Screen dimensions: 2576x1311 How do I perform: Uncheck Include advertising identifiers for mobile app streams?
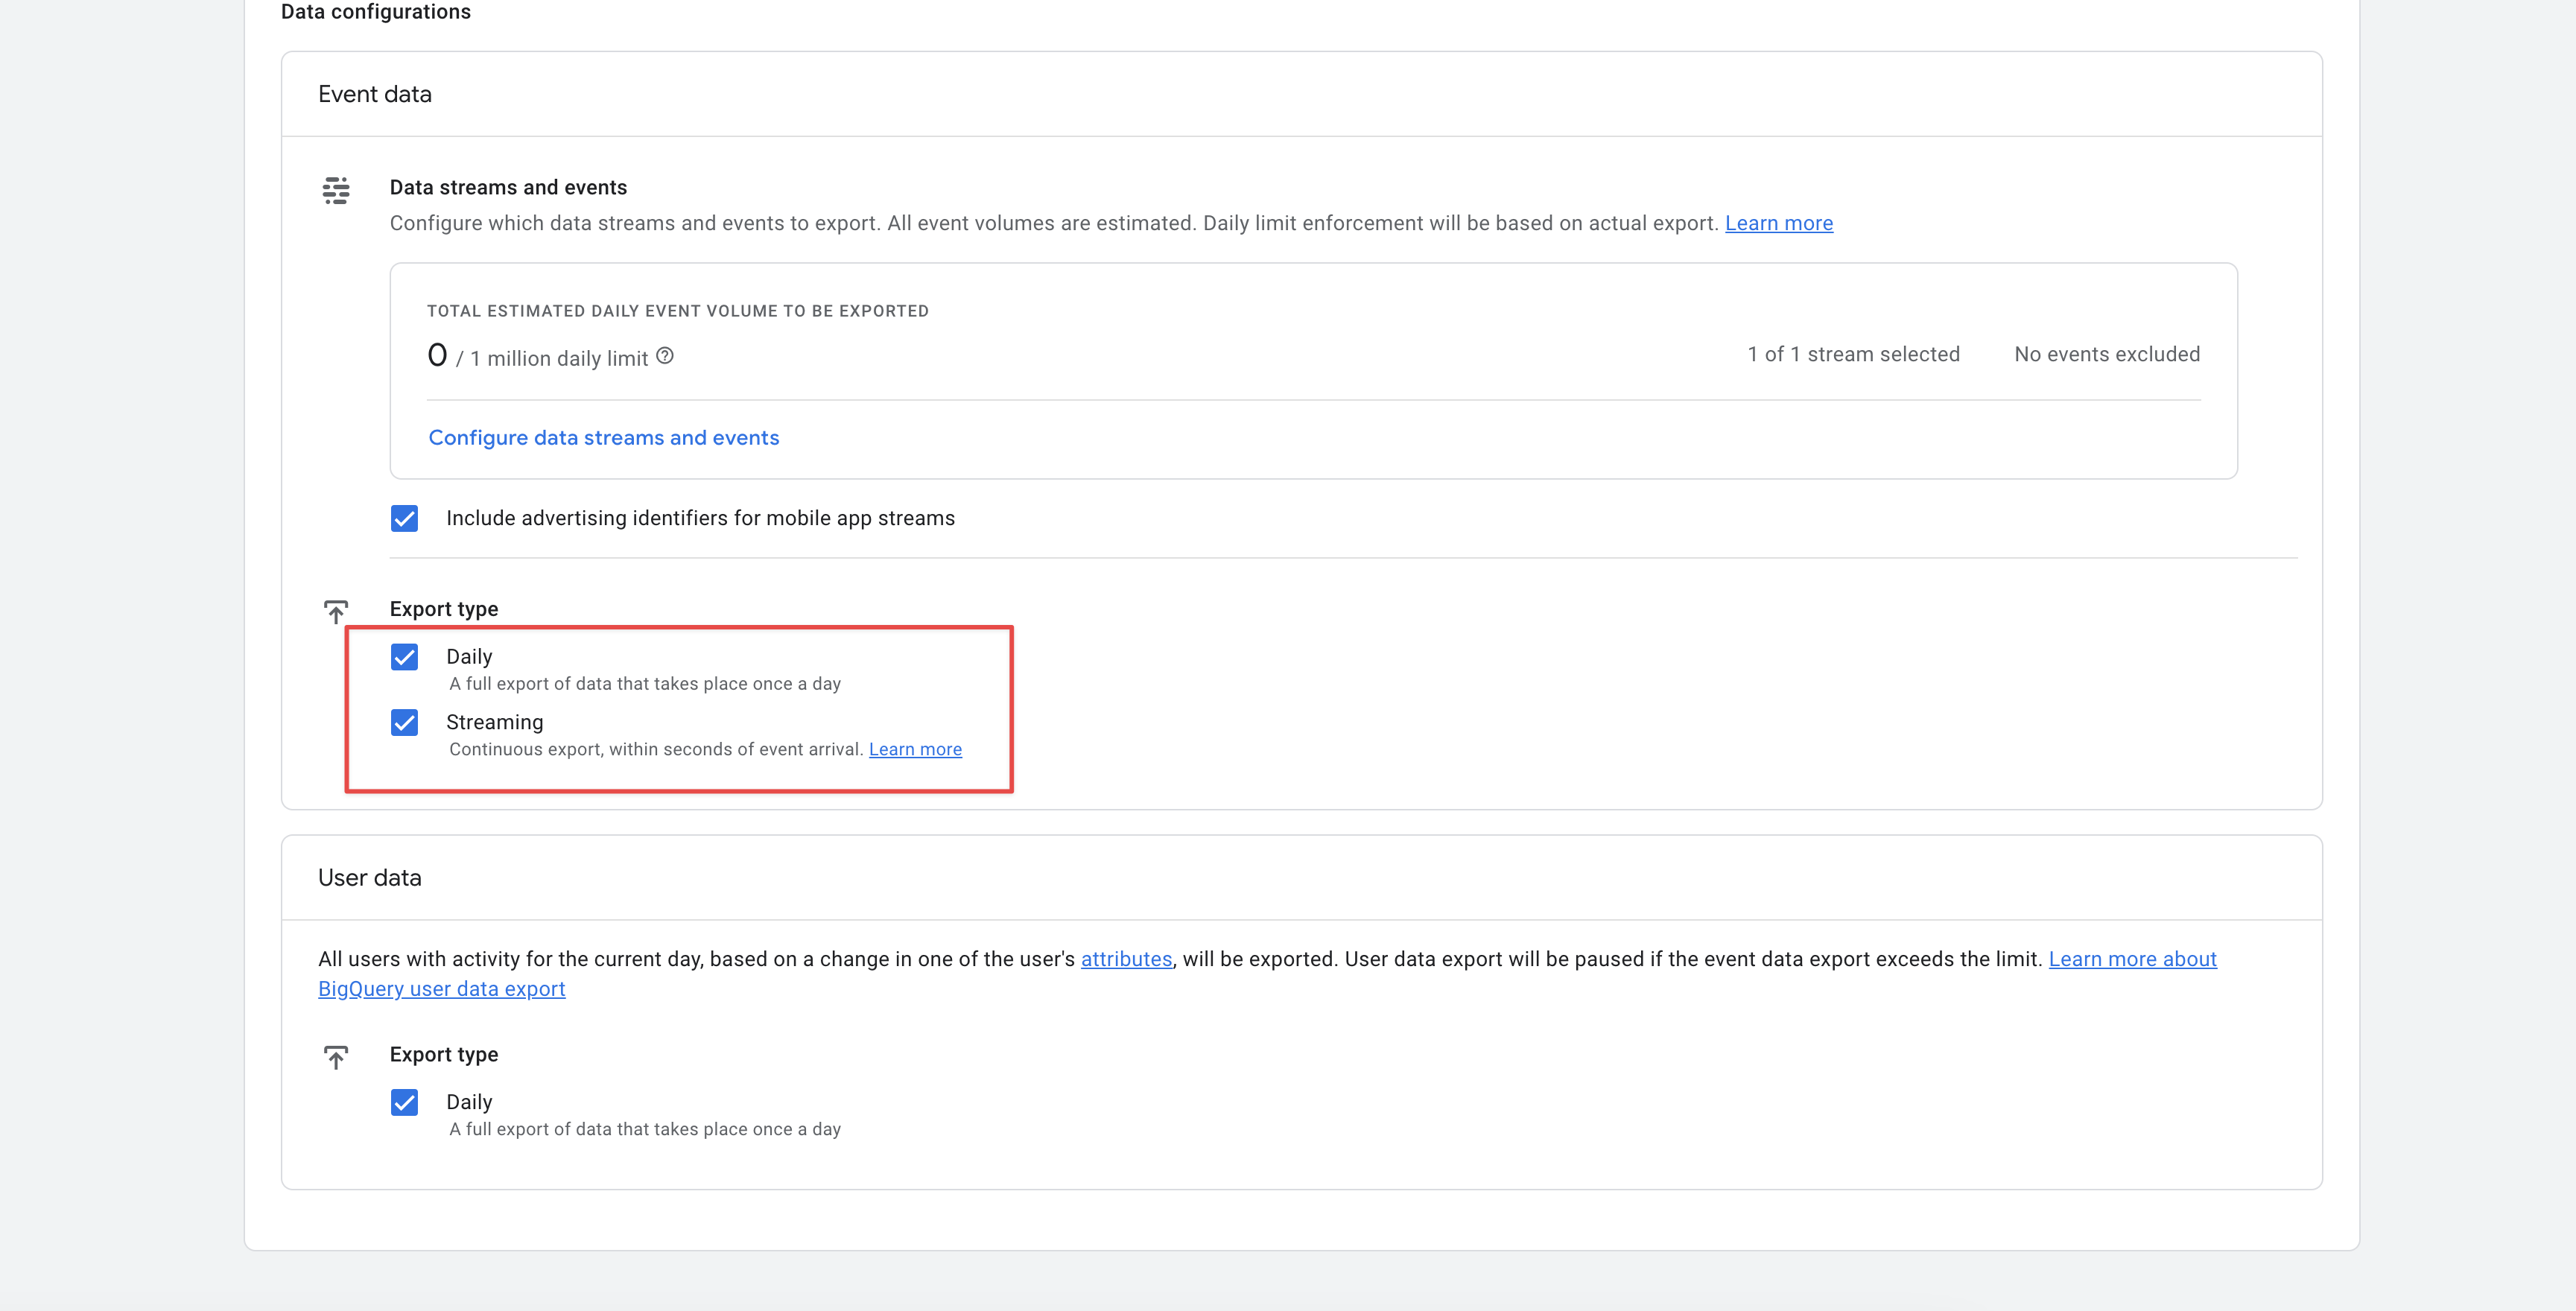[x=405, y=518]
